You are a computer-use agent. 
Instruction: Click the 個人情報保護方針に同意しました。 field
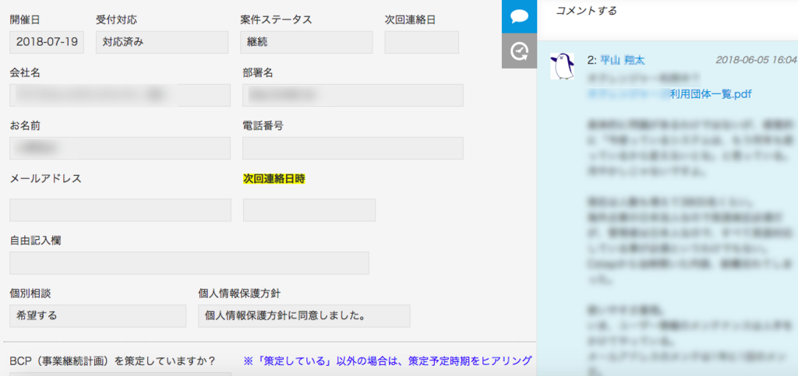click(x=304, y=316)
